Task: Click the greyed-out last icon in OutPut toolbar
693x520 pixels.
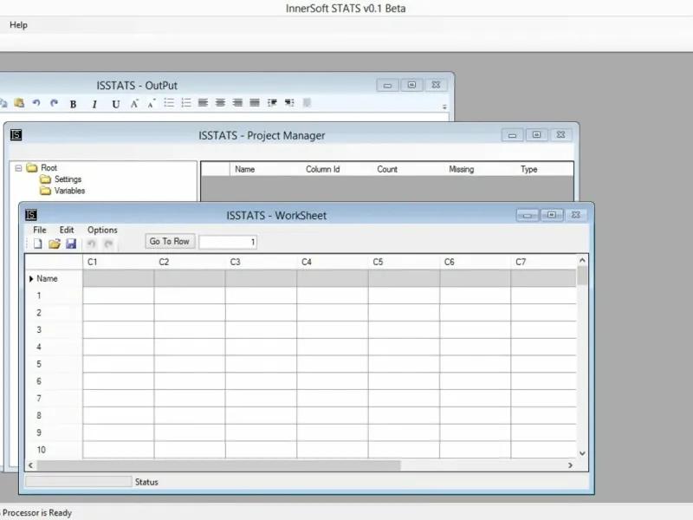Action: (307, 103)
